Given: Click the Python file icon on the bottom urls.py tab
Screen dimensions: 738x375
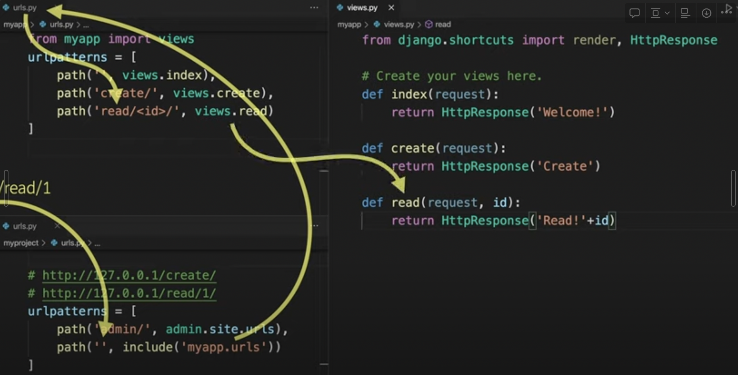Looking at the screenshot, I should [x=6, y=226].
